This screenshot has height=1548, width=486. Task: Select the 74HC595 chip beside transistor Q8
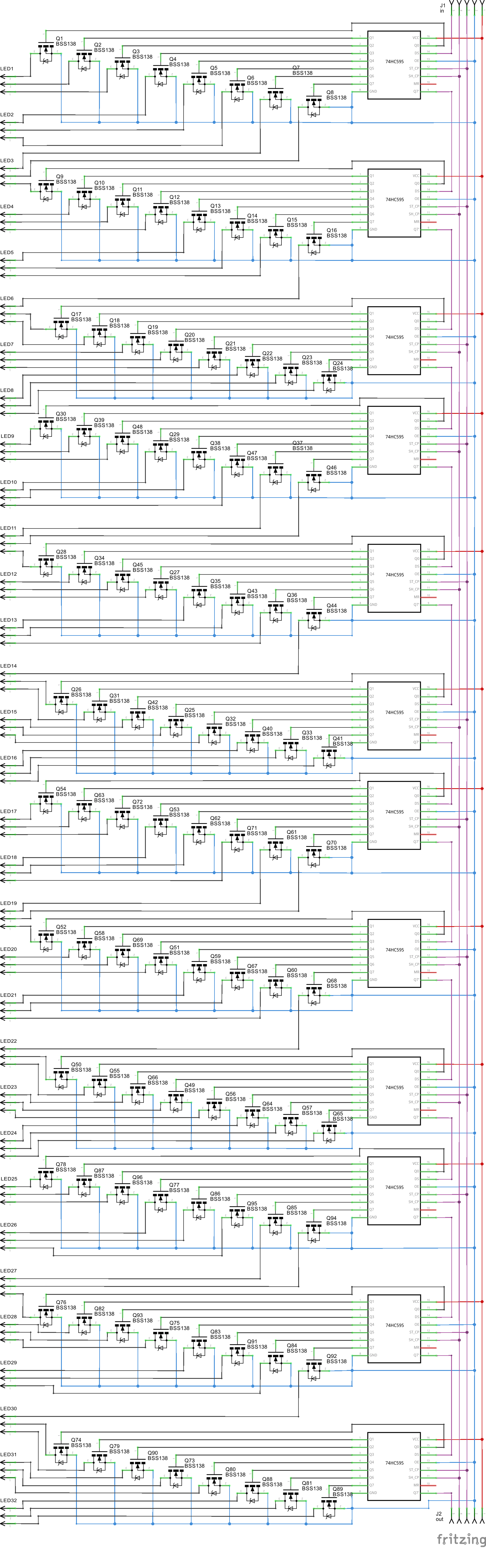[x=394, y=65]
